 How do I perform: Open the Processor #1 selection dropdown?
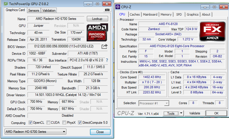click(x=154, y=103)
